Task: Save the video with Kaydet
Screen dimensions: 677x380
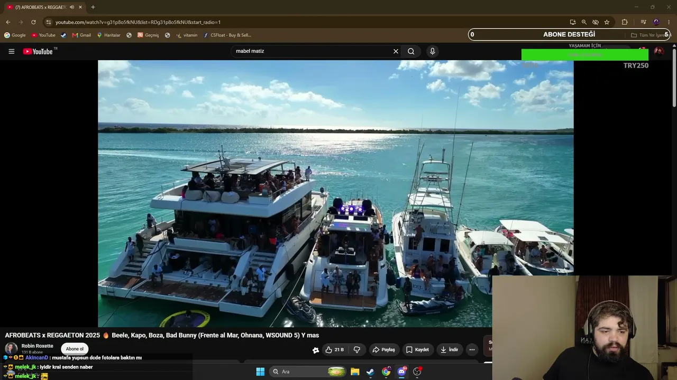Action: tap(417, 350)
